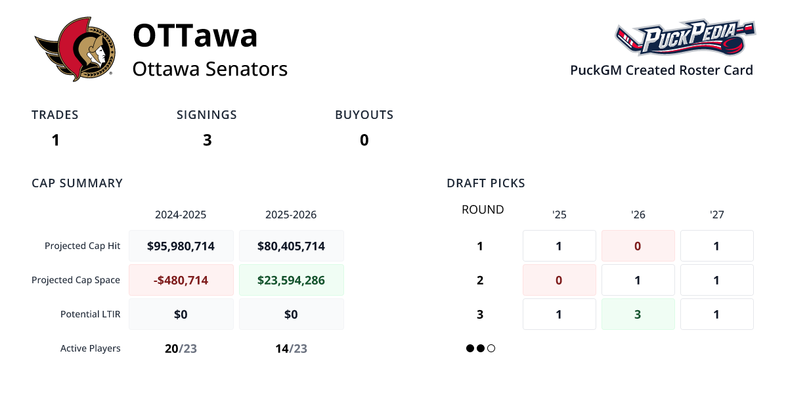The image size is (788, 414).
Task: Select the third empty pagination dot
Action: pos(491,348)
